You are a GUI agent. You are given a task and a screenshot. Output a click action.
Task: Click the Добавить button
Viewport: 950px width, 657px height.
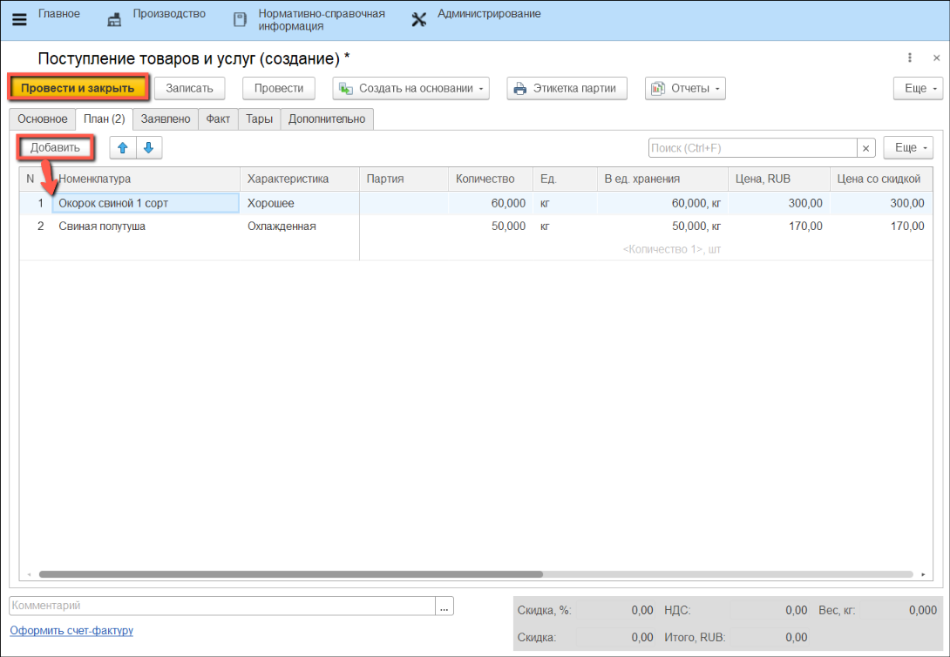[x=56, y=148]
